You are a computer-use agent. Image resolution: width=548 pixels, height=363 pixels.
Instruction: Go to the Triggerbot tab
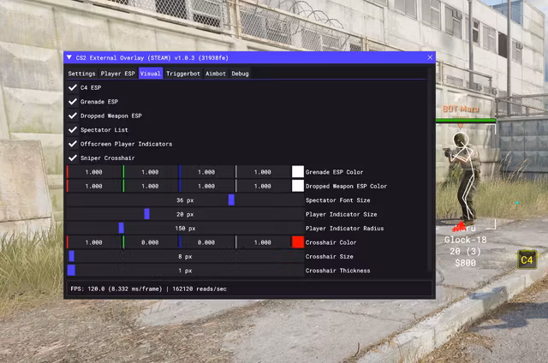[x=183, y=74]
